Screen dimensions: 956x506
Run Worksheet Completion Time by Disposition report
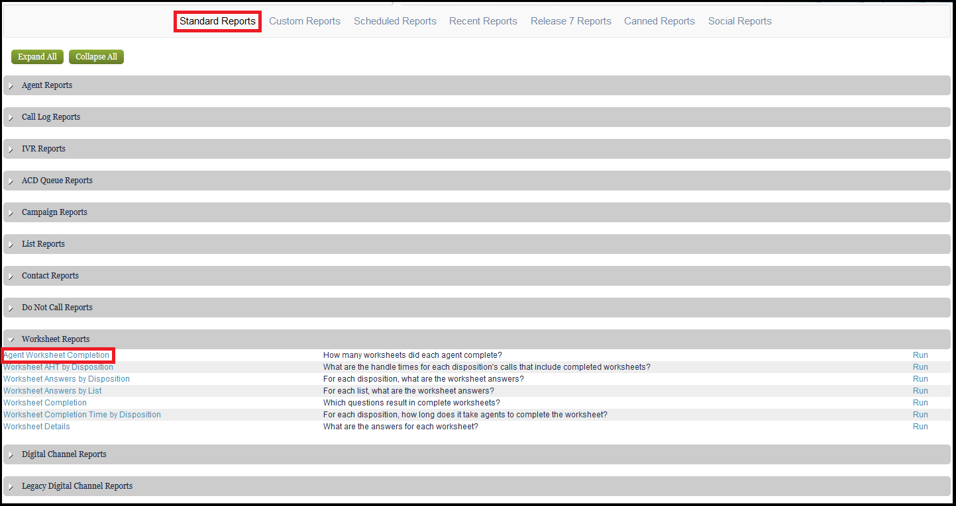tap(920, 415)
